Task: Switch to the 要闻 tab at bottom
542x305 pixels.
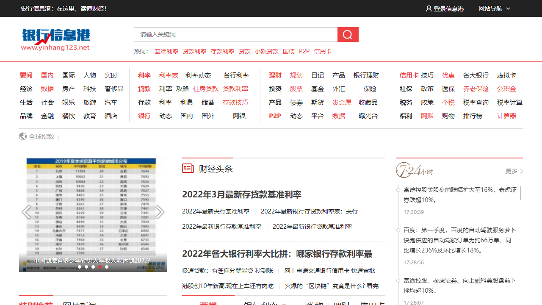Action: pyautogui.click(x=208, y=304)
